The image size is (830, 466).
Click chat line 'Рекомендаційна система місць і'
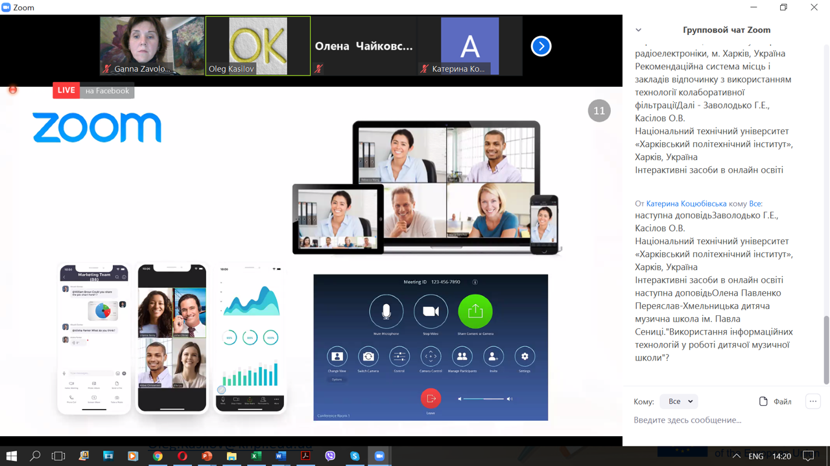click(x=702, y=66)
